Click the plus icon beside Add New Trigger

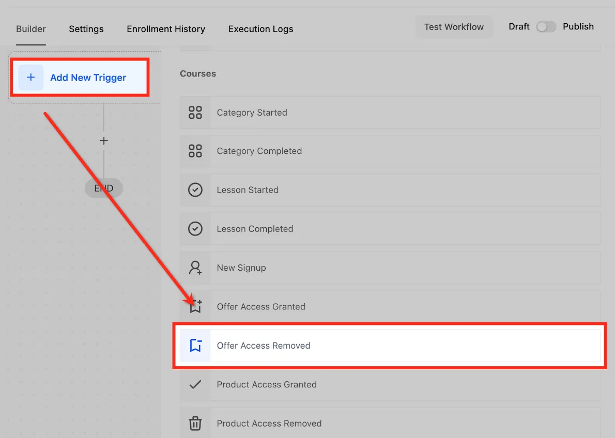[31, 77]
